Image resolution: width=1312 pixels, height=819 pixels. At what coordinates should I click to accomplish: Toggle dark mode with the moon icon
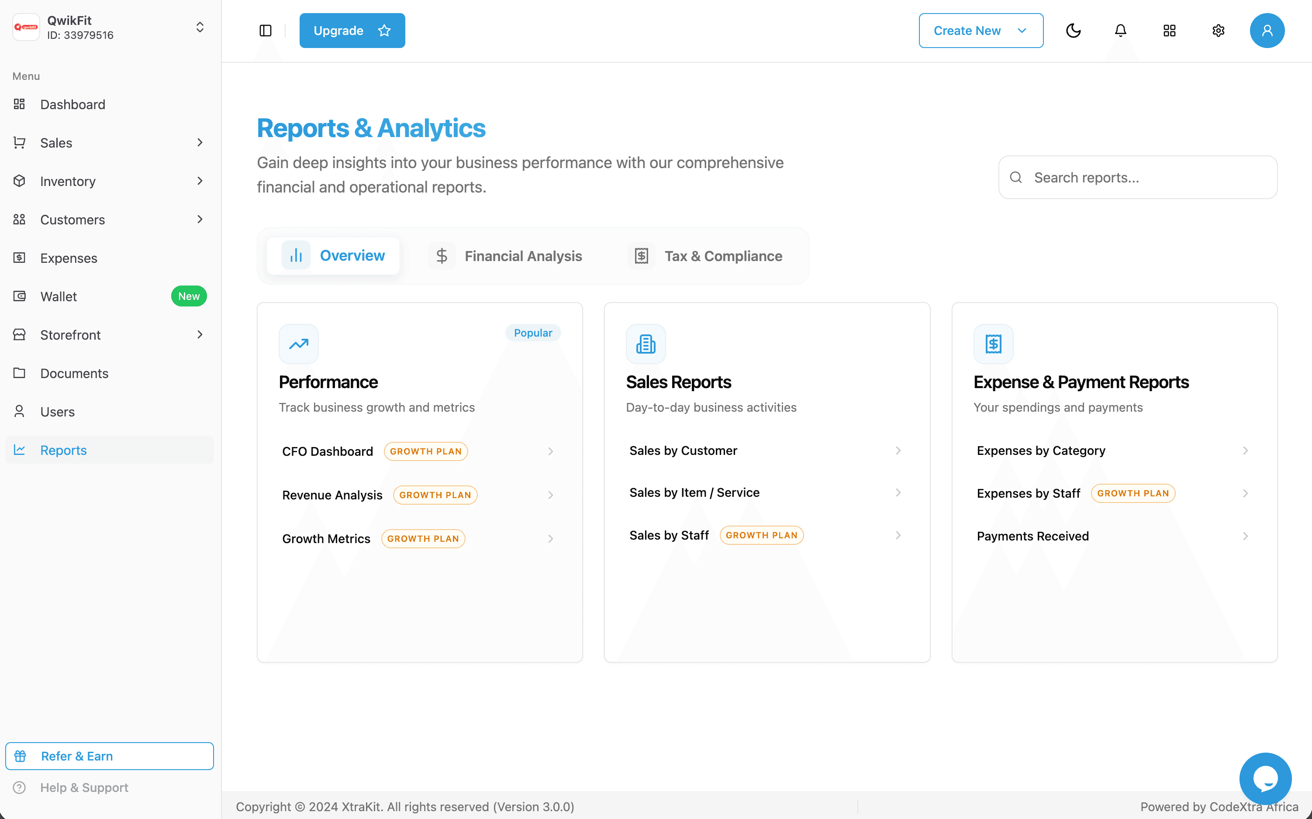tap(1074, 30)
